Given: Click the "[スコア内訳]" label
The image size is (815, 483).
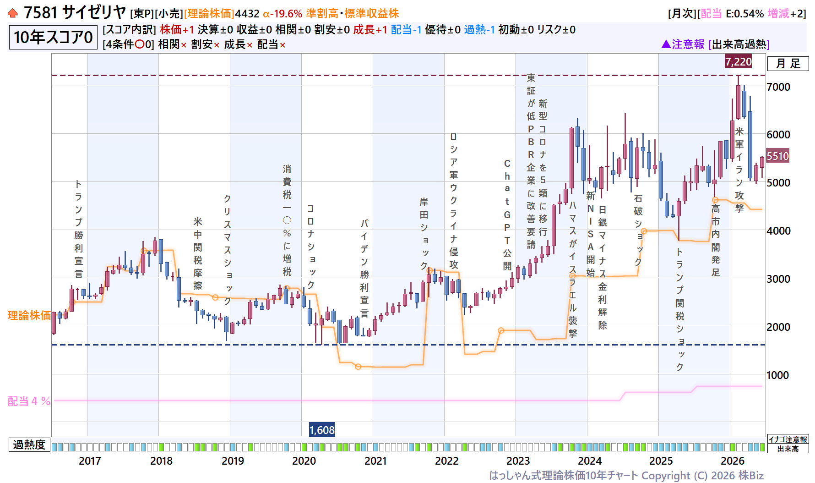Looking at the screenshot, I should tap(130, 30).
